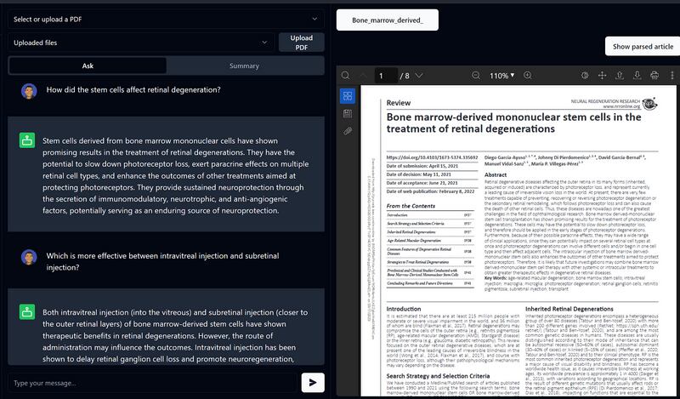Screen dimensions: 680x399
Task: Click the Upload PDF button
Action: (x=301, y=43)
